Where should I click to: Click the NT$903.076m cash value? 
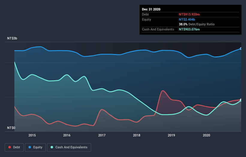tap(189, 29)
